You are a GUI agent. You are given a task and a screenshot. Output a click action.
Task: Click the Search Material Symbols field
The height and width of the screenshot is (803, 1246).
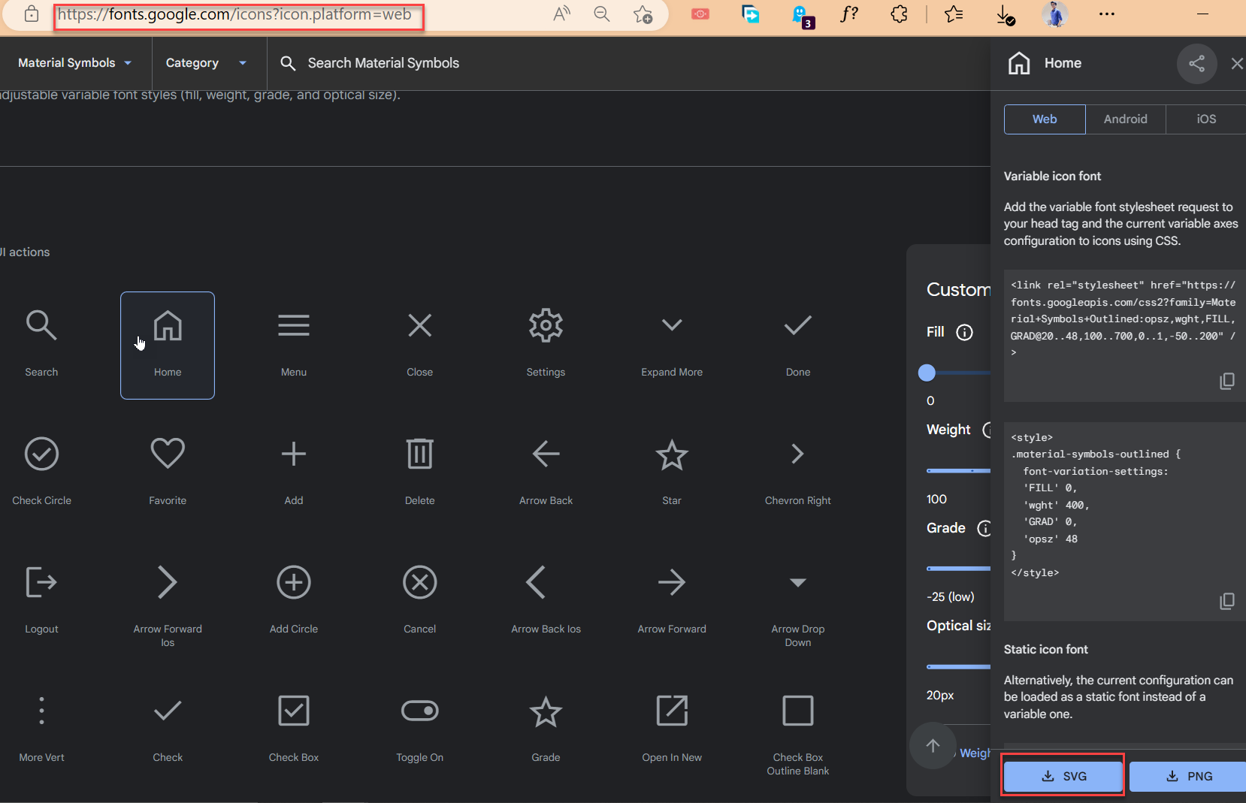tap(383, 63)
